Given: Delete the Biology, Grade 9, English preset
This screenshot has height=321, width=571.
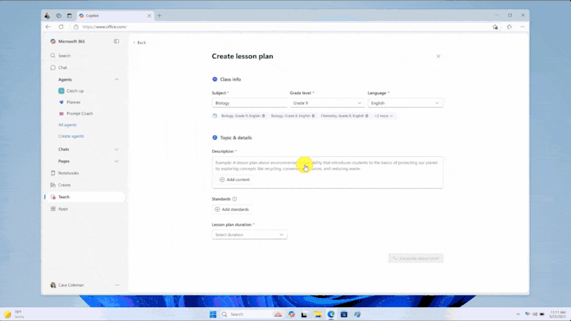Looking at the screenshot, I should 263,116.
